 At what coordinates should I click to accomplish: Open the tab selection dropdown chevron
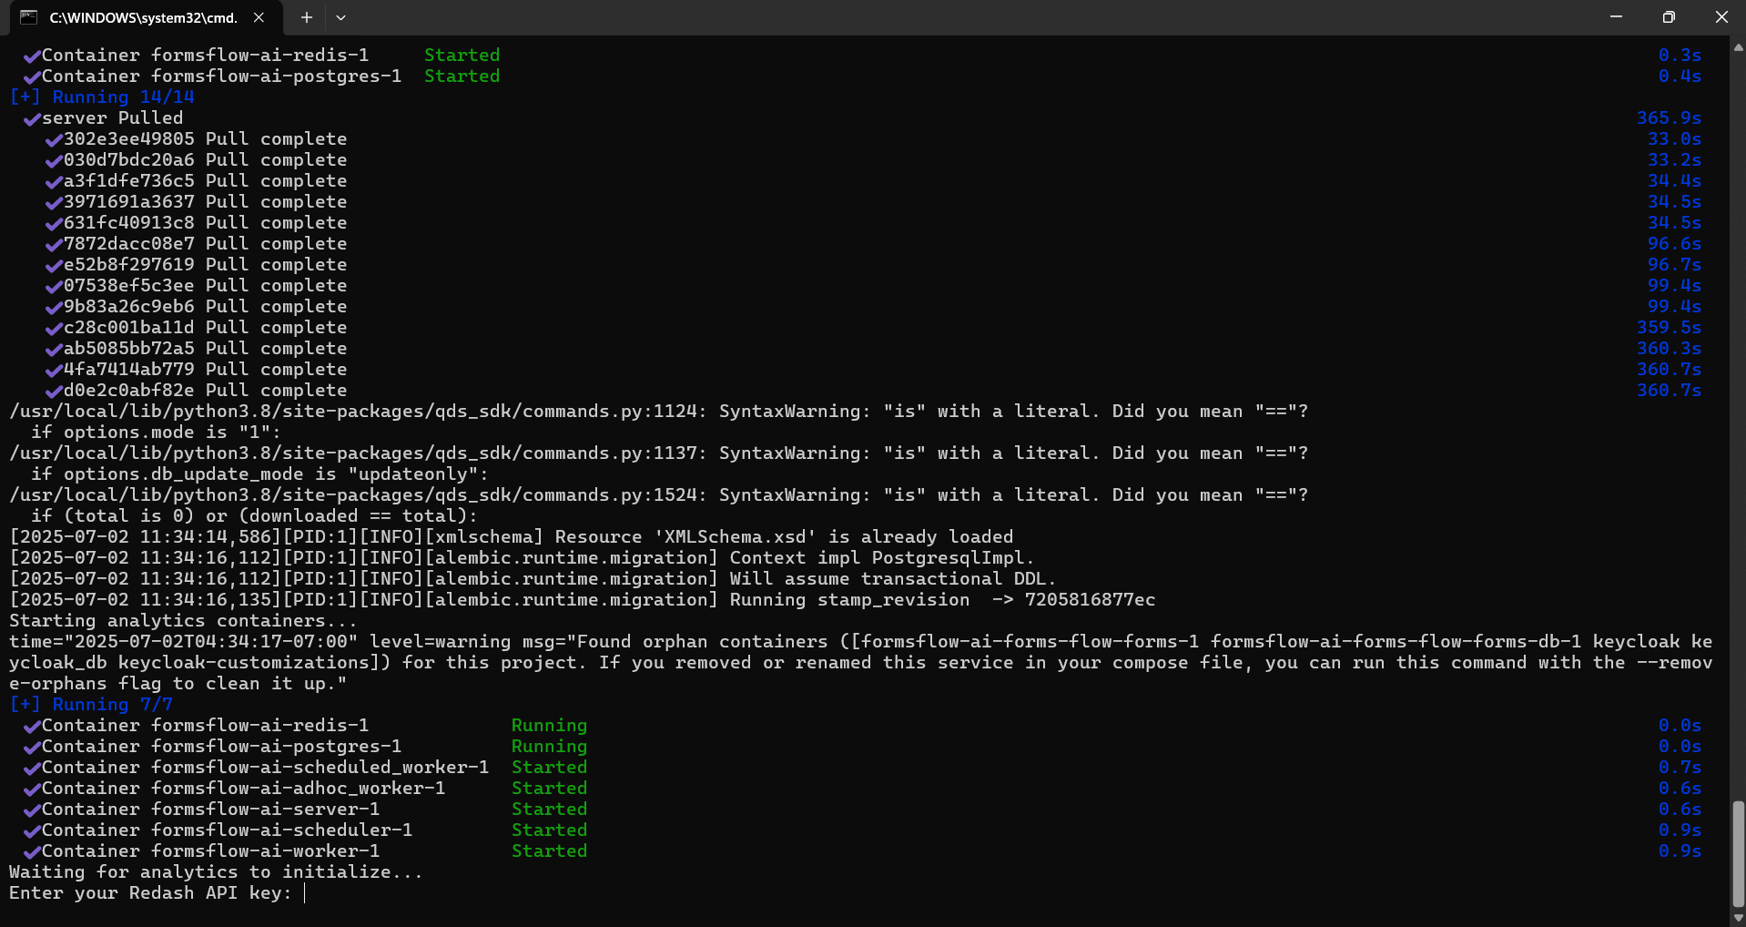340,17
